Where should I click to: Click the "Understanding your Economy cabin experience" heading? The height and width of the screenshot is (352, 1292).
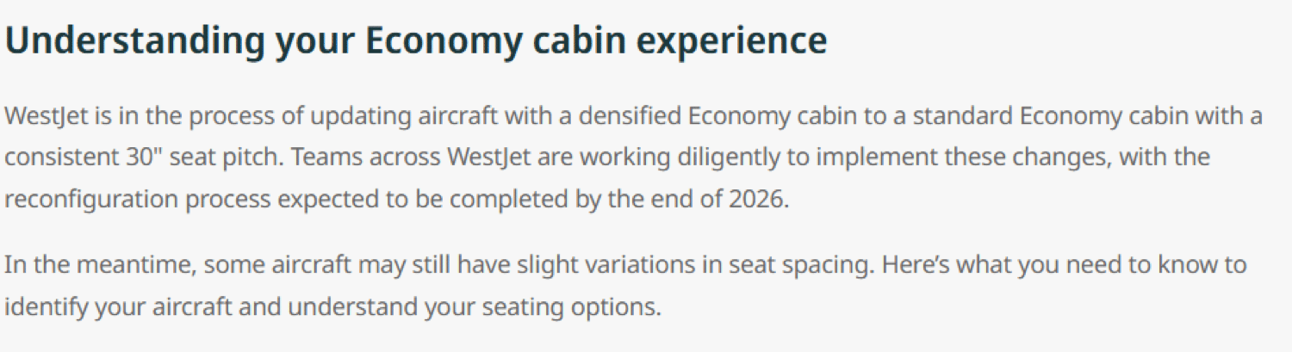(416, 41)
